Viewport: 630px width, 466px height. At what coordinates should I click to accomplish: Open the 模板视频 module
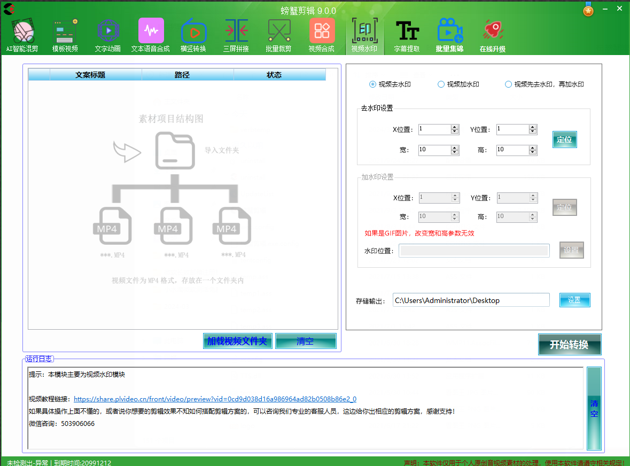tap(65, 36)
